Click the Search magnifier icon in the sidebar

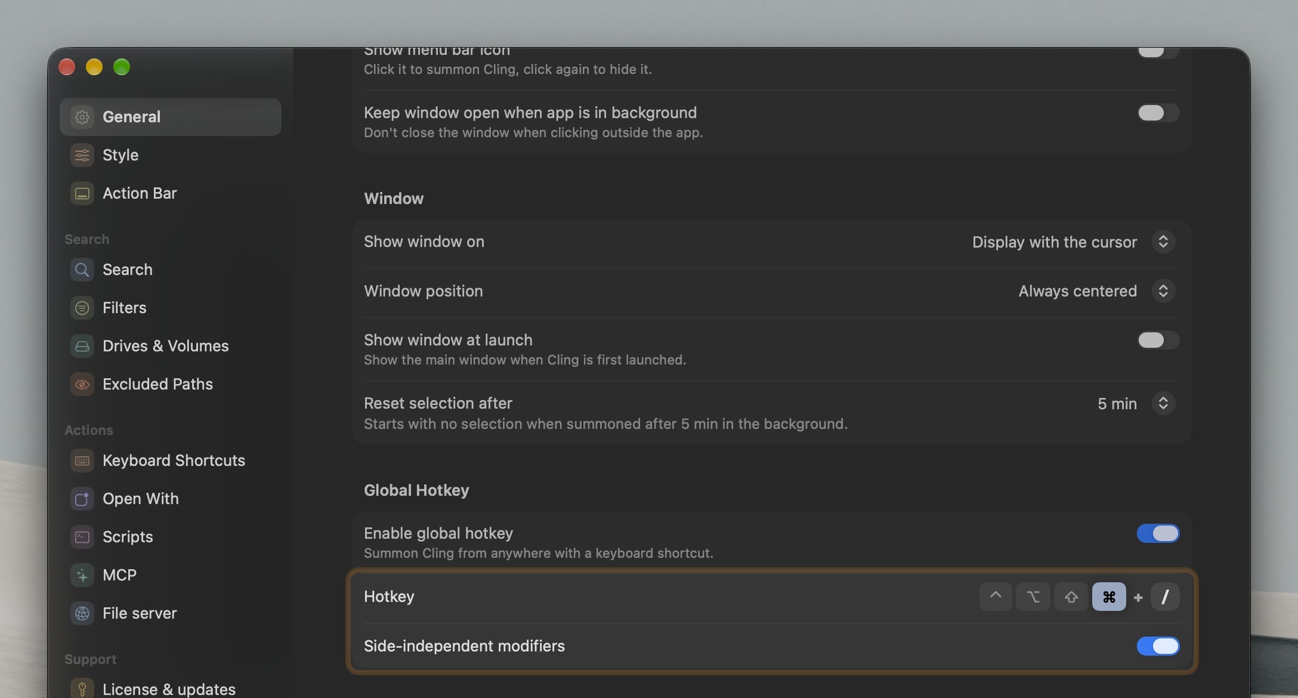82,270
